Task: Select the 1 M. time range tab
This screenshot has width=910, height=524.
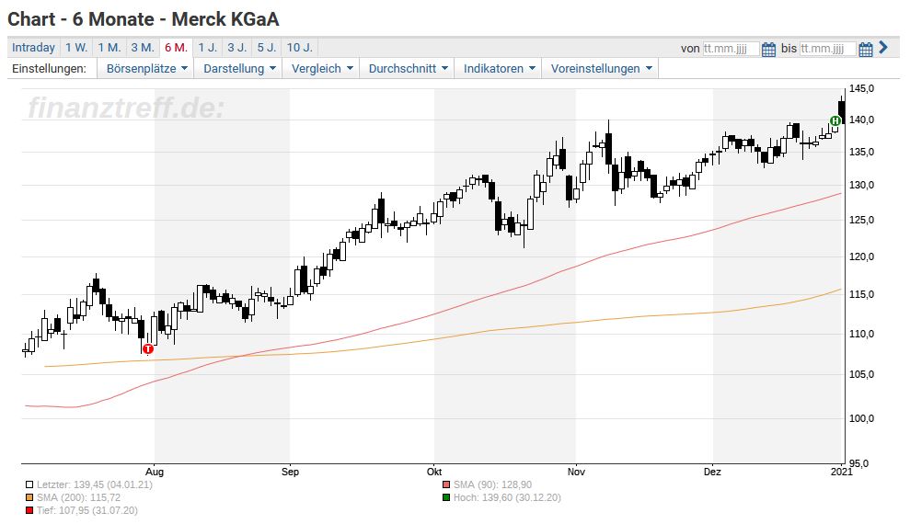Action: coord(109,48)
